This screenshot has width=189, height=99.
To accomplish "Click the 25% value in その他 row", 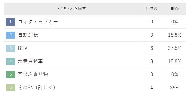I will [175, 88].
